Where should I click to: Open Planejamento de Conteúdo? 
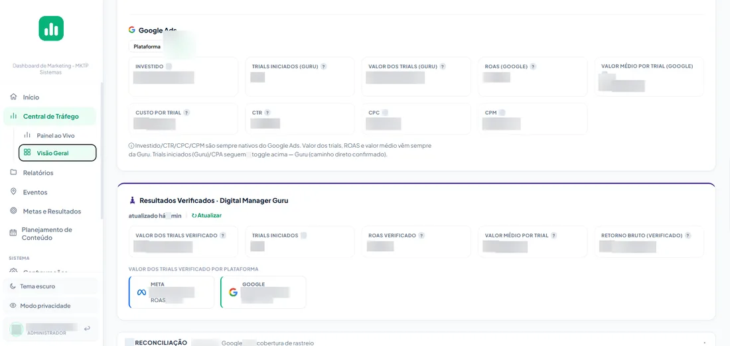pyautogui.click(x=49, y=233)
